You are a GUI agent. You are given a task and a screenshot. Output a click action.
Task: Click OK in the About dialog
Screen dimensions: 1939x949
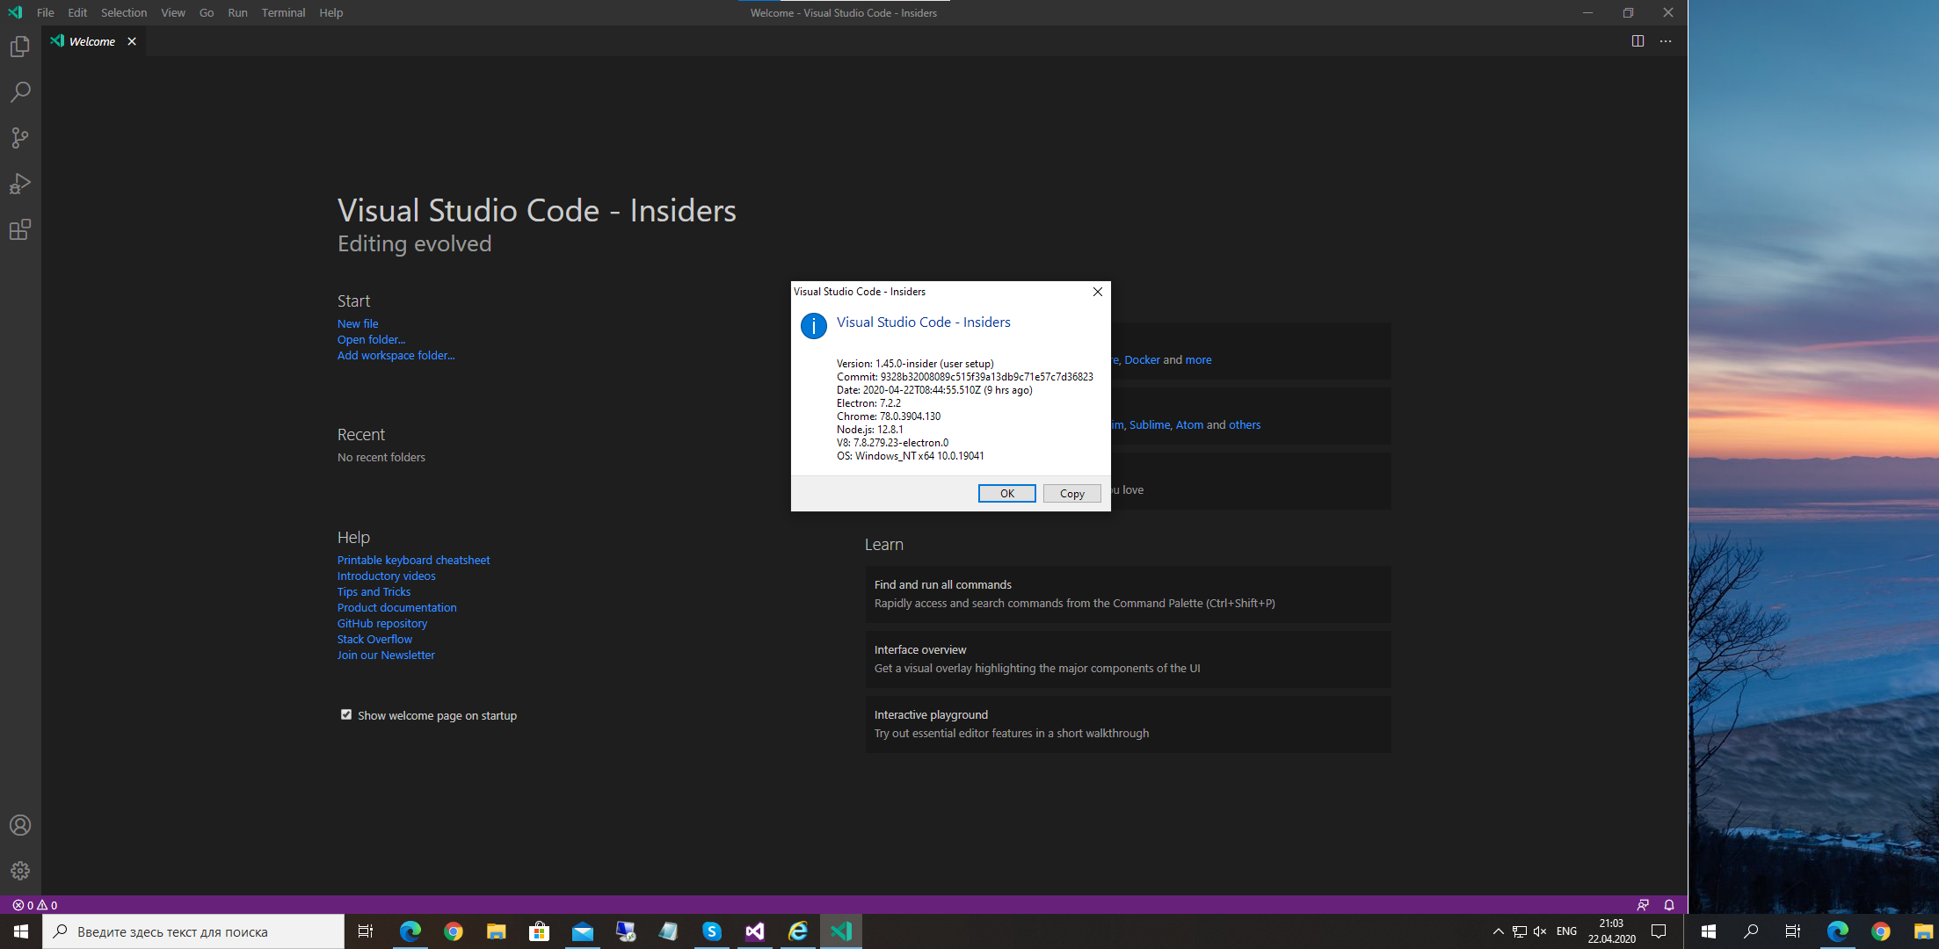[1007, 494]
